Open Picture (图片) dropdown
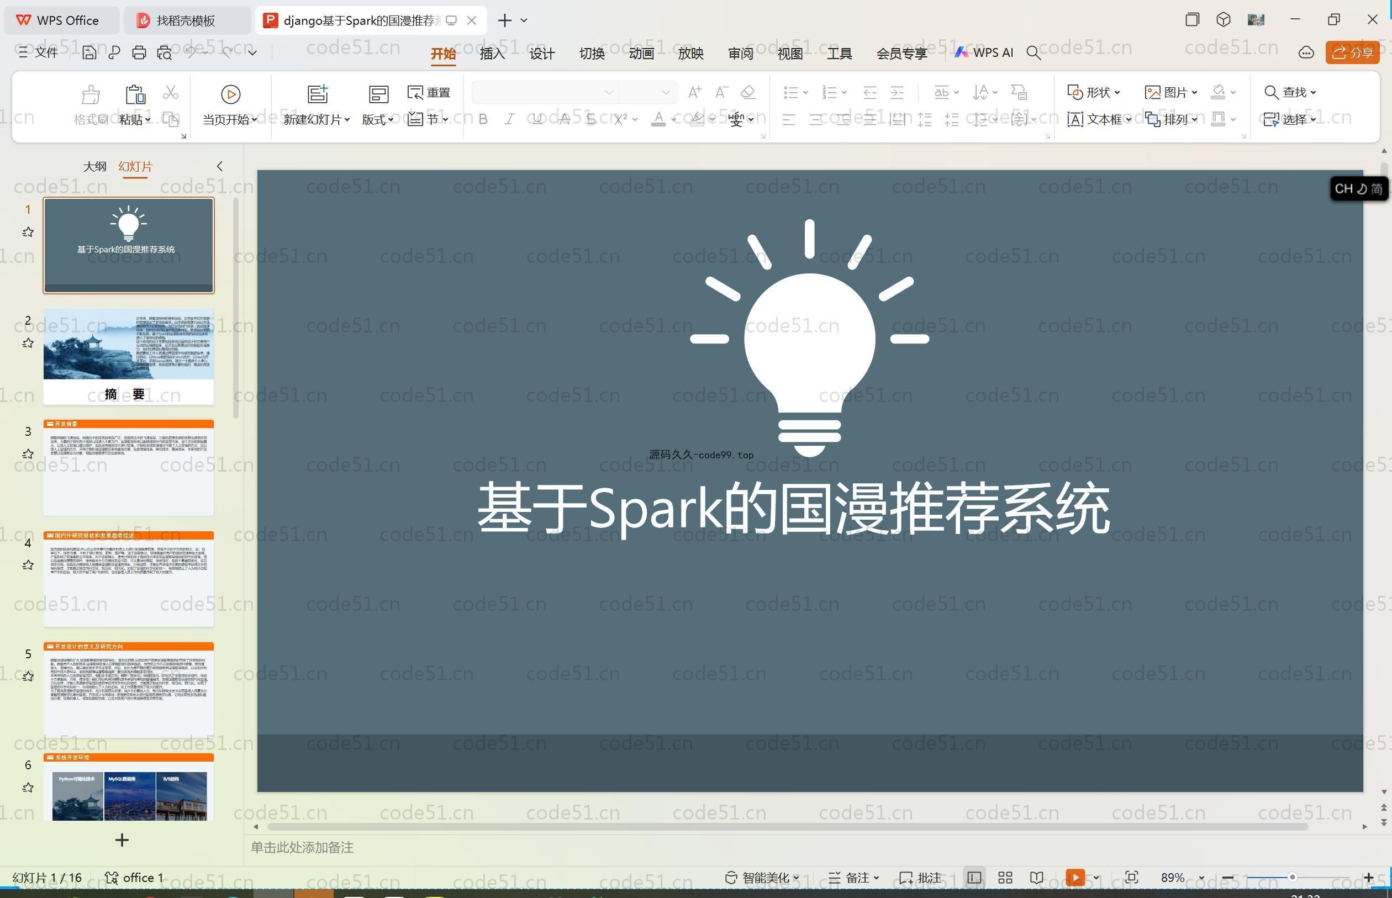1392x898 pixels. 1171,92
